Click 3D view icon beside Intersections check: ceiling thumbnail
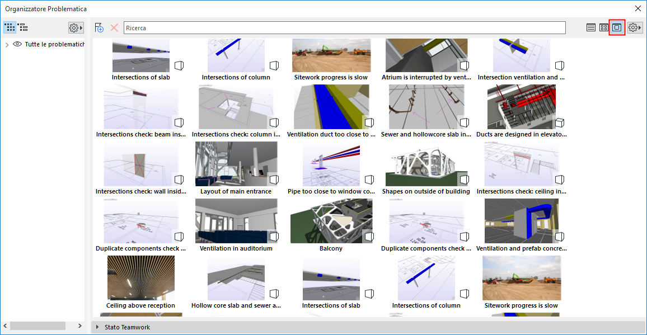Image resolution: width=647 pixels, height=335 pixels. pyautogui.click(x=560, y=180)
